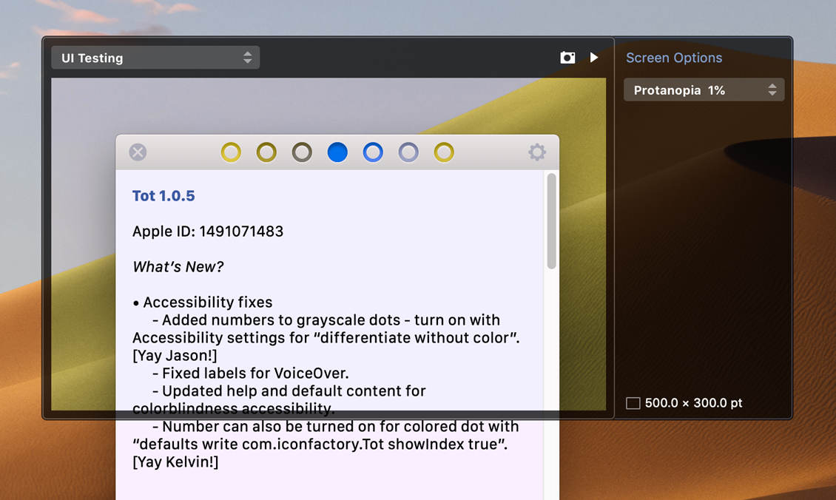Click the Accessibility fixes bullet line
The image size is (836, 500).
point(203,303)
